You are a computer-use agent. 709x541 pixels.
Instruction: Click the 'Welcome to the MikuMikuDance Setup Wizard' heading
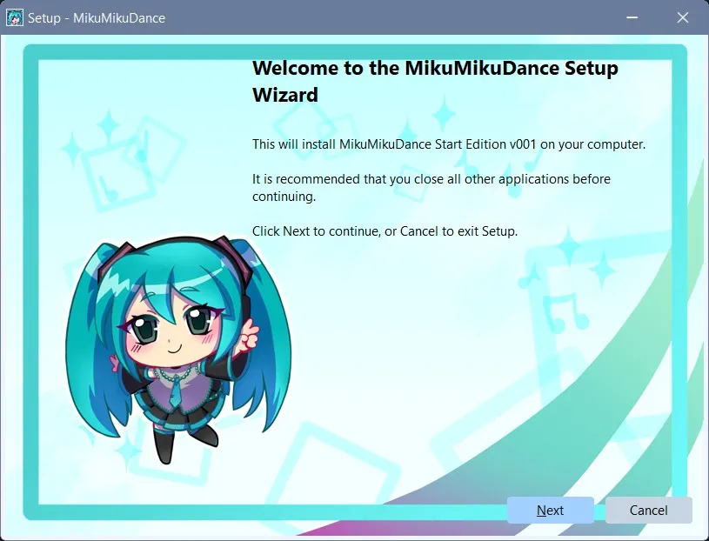coord(435,82)
